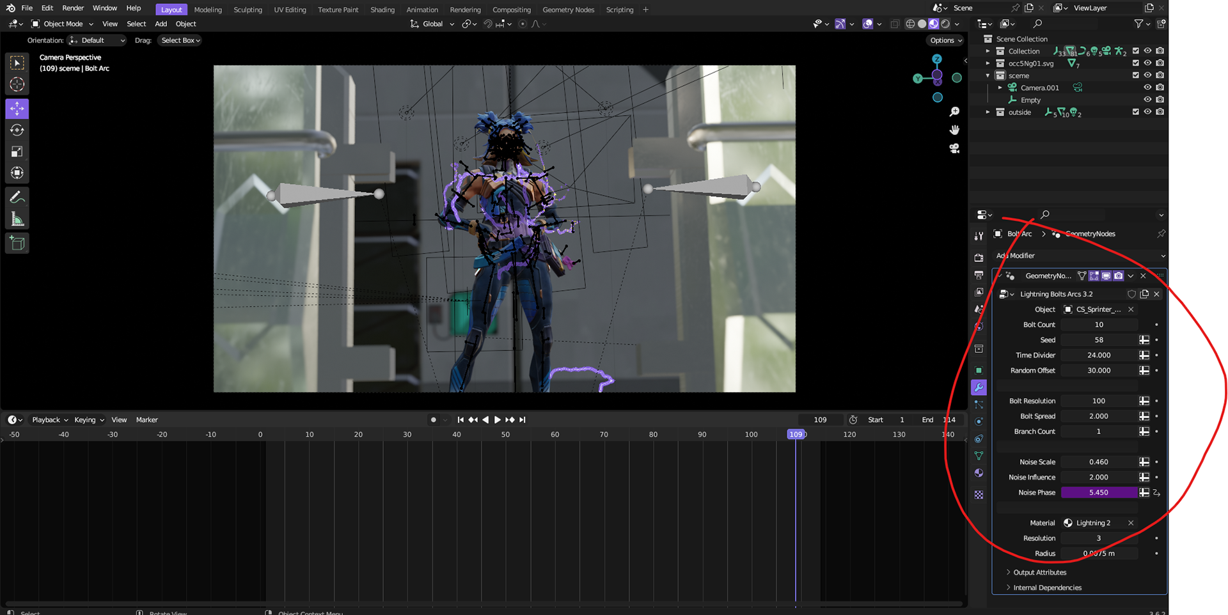Screen dimensions: 1228x615
Task: Open the Tool properties tab icon
Action: point(979,236)
